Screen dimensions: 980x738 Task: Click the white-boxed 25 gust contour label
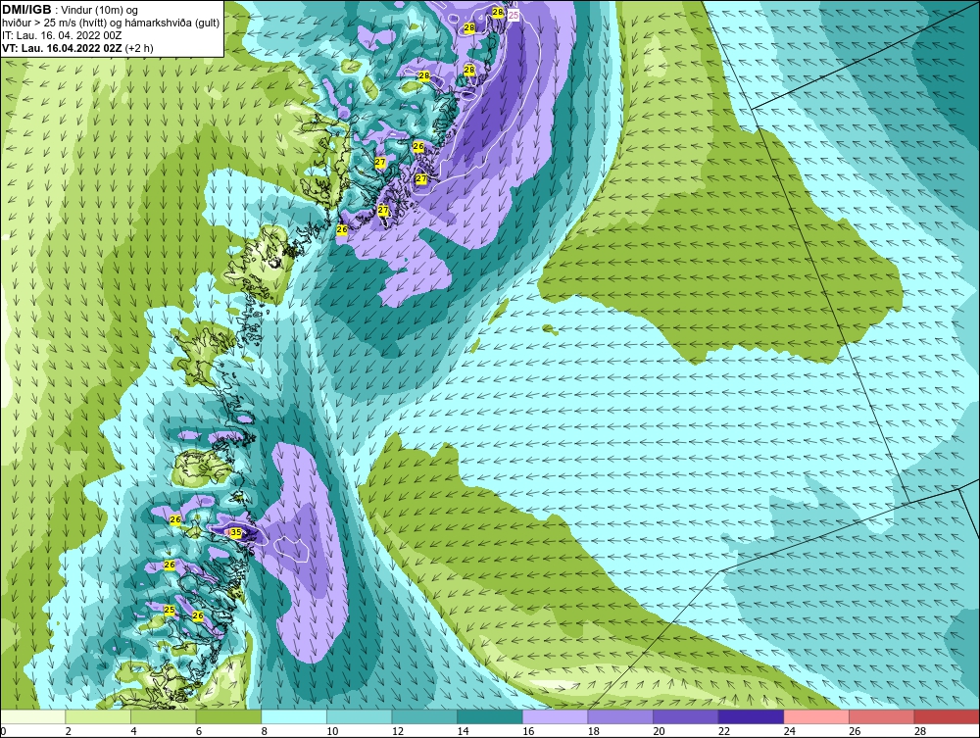514,15
